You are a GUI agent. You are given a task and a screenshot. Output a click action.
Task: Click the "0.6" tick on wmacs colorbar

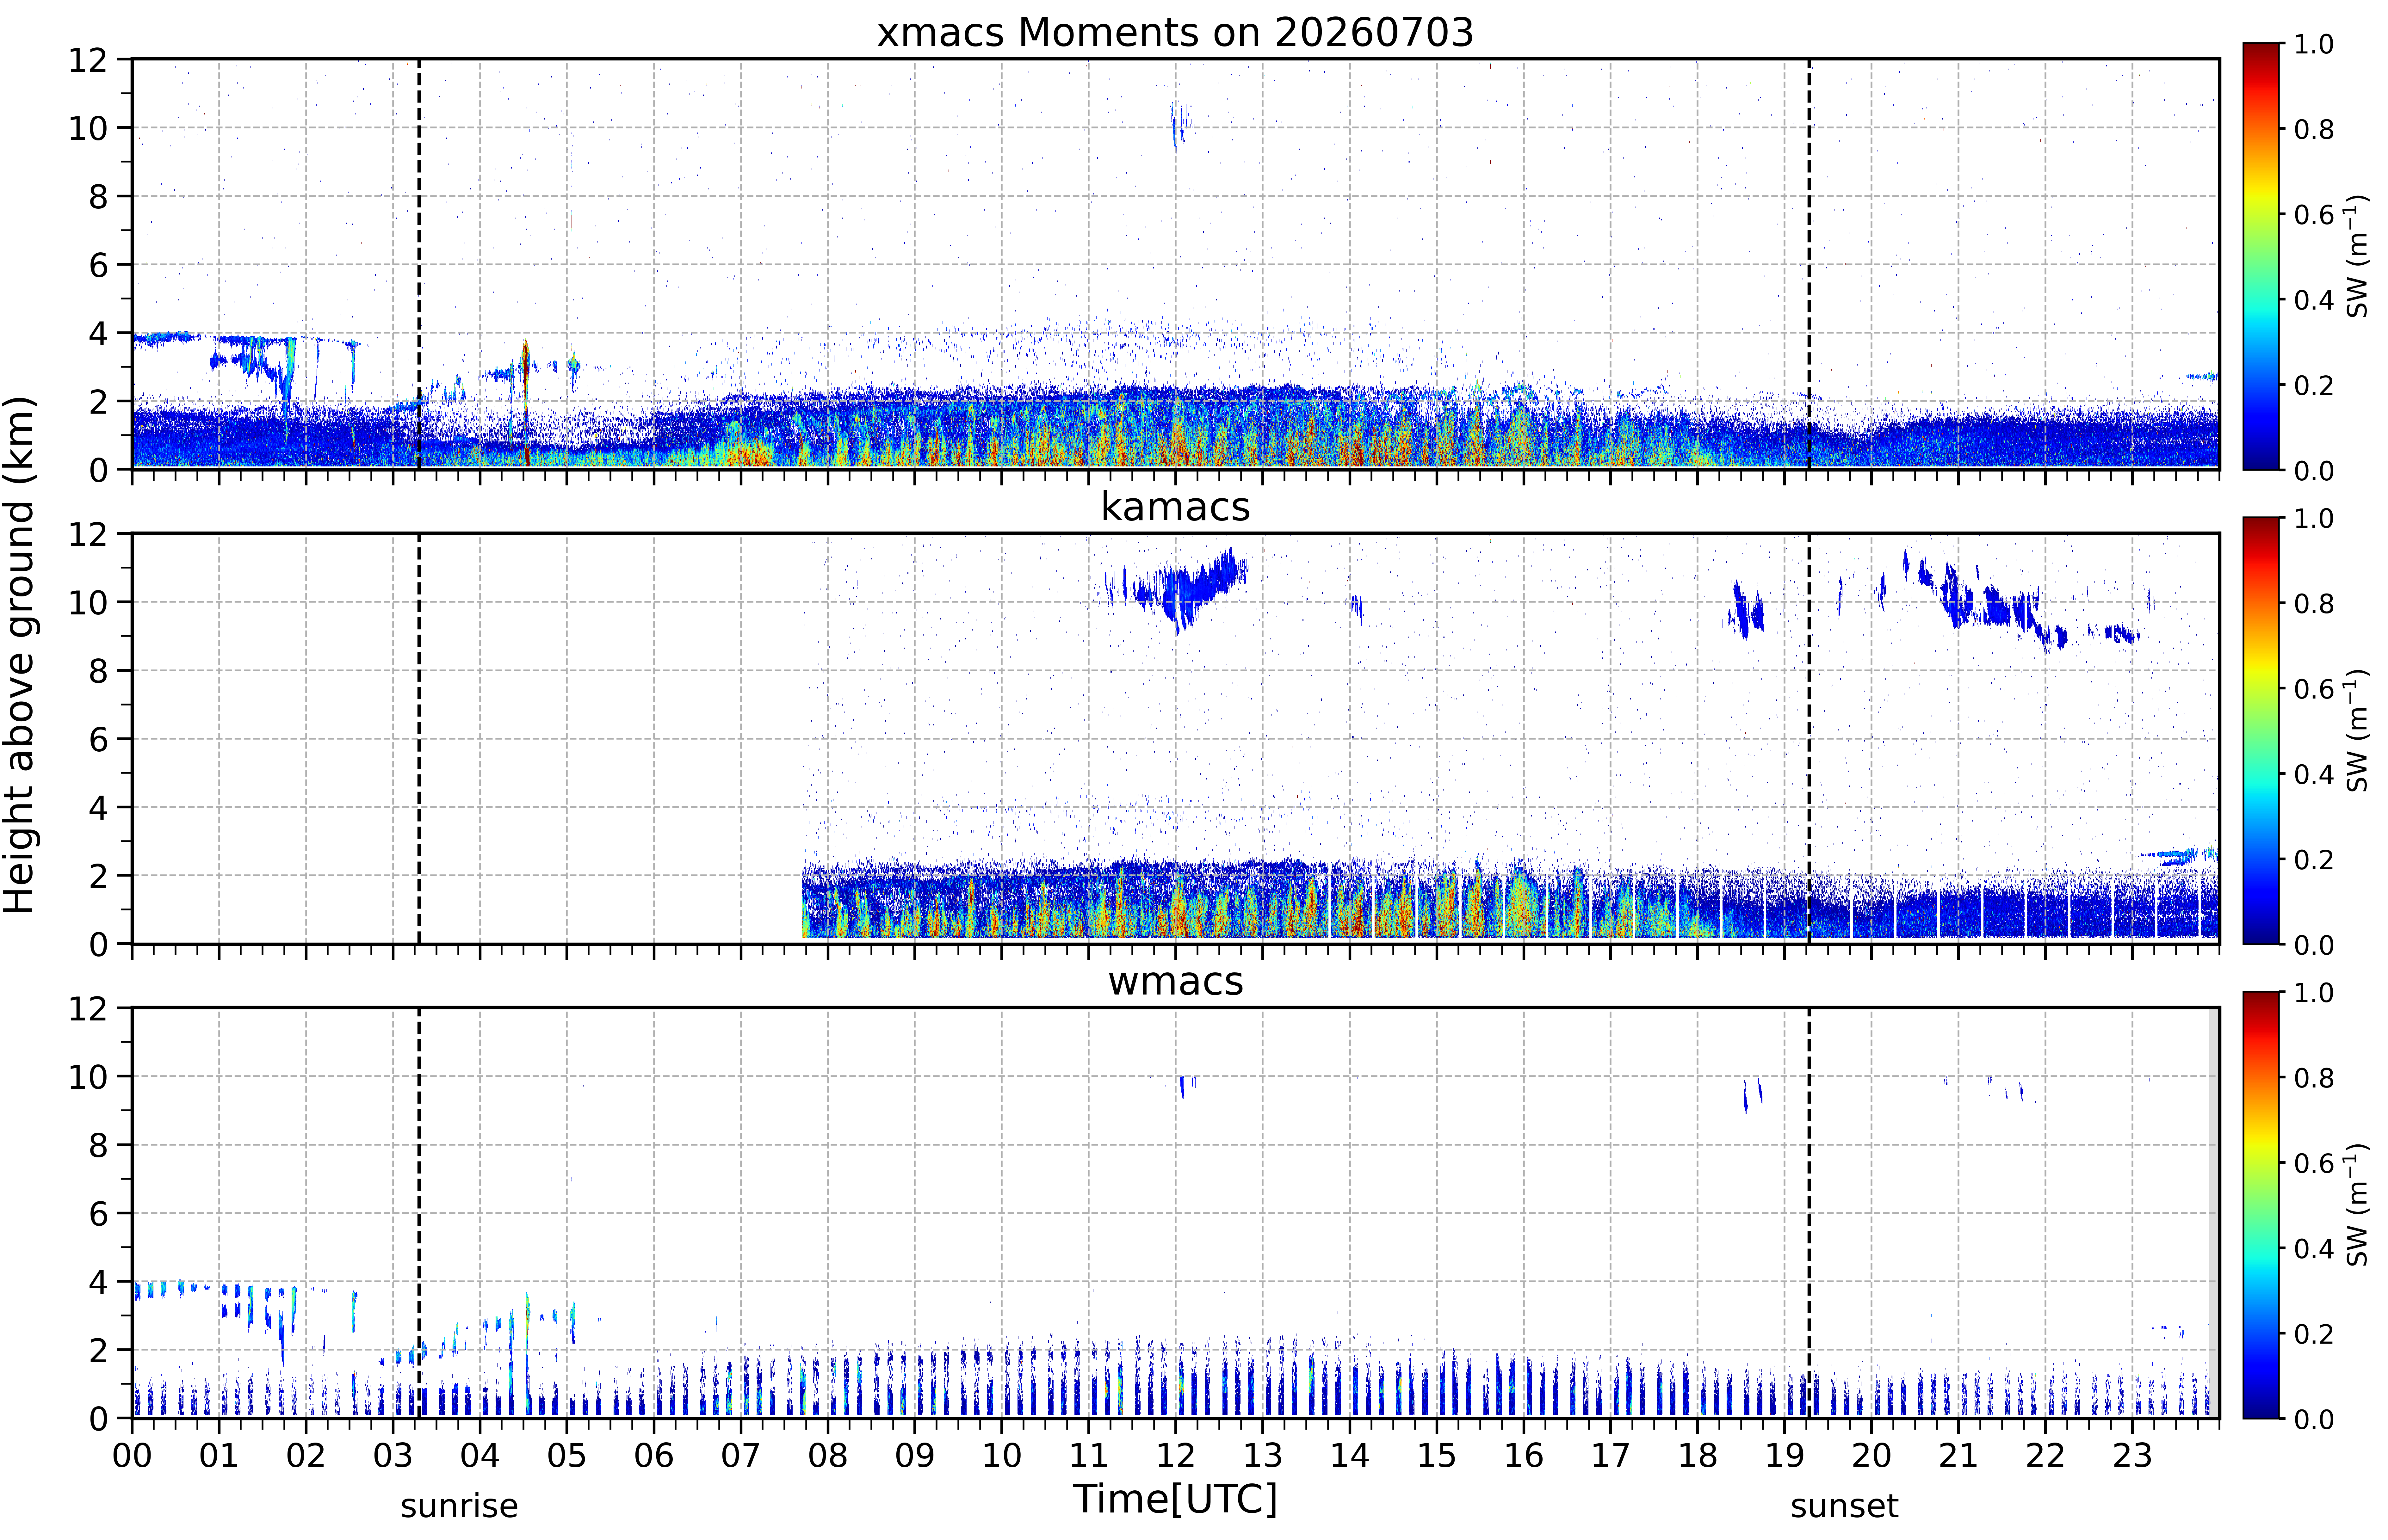[2314, 1163]
